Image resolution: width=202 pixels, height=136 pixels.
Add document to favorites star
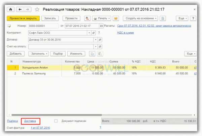[x=37, y=9]
